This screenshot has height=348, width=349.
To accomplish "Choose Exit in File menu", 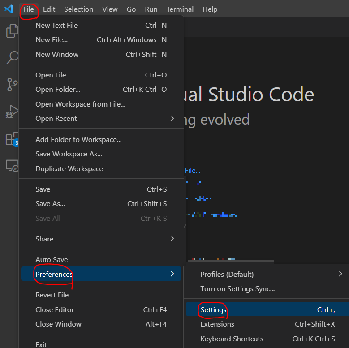I will [x=101, y=344].
